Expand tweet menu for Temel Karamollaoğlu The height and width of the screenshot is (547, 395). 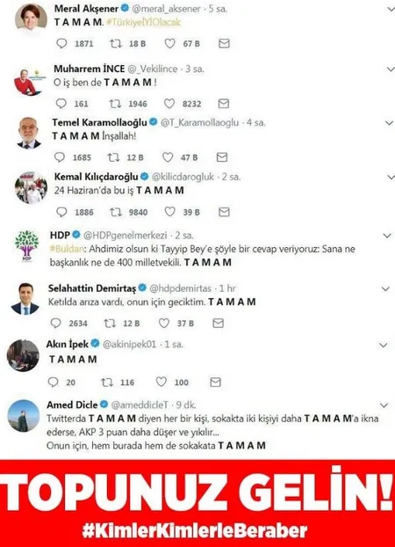[389, 123]
